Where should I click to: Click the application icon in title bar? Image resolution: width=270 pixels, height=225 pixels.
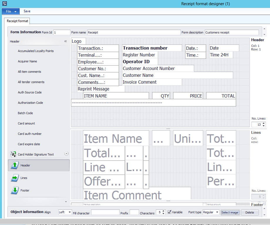[x=4, y=4]
